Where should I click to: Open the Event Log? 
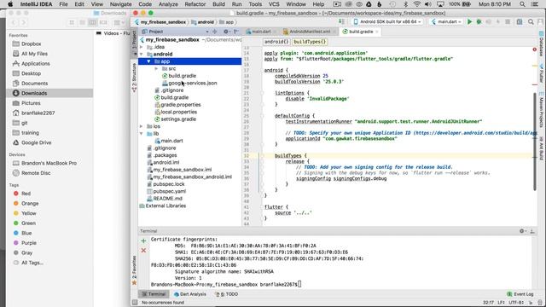[x=520, y=294]
